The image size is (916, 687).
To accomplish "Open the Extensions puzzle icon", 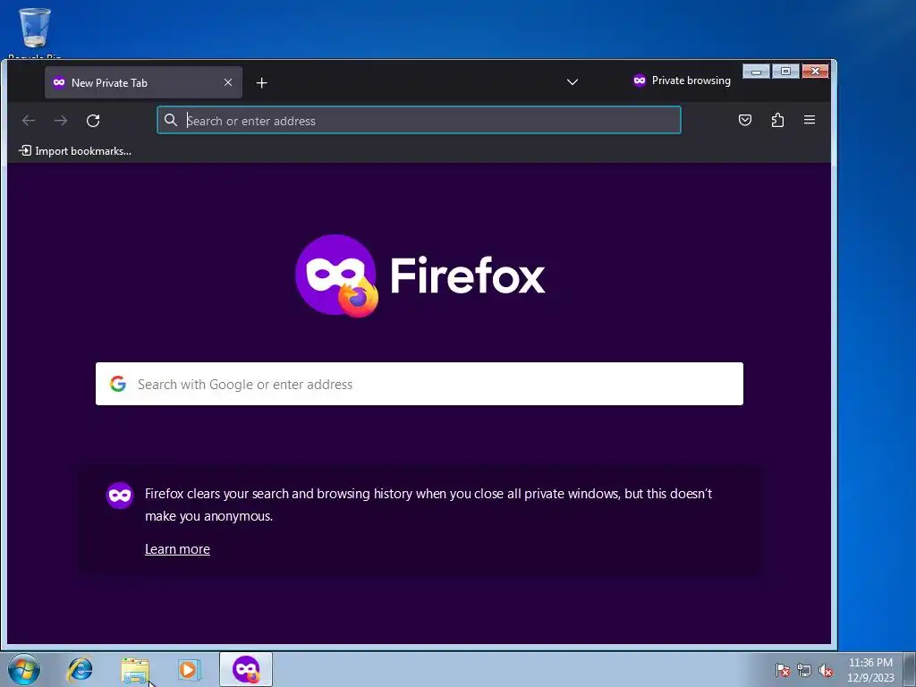I will point(777,121).
